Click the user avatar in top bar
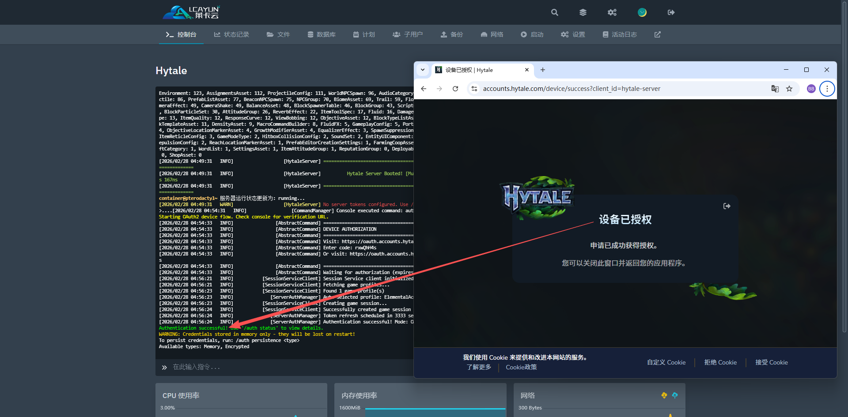This screenshot has width=848, height=417. click(x=642, y=12)
